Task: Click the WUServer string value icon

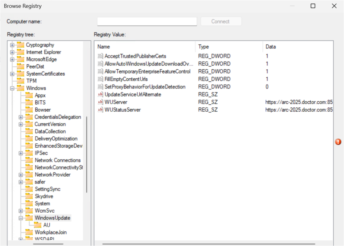Action: click(x=100, y=102)
